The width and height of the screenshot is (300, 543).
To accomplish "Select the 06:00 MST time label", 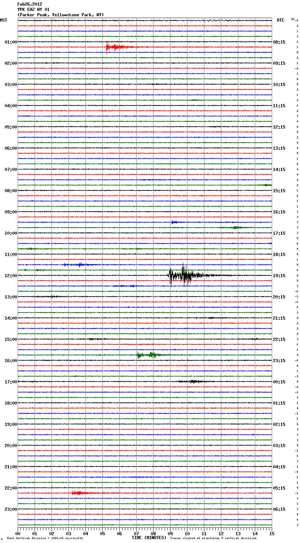I will [11, 148].
